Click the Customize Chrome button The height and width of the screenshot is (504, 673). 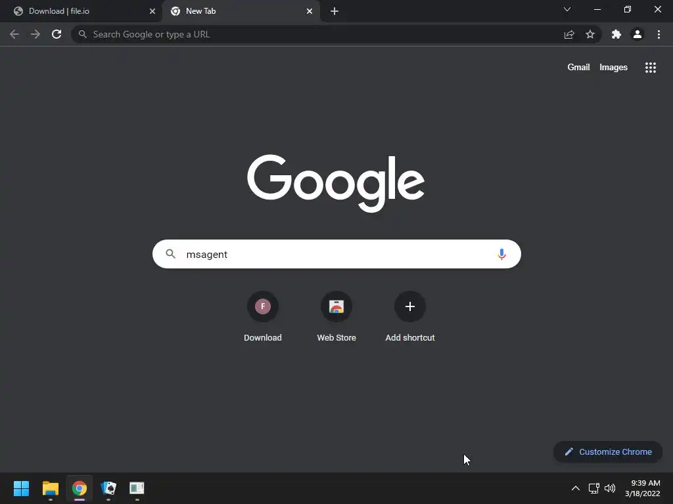click(x=608, y=451)
